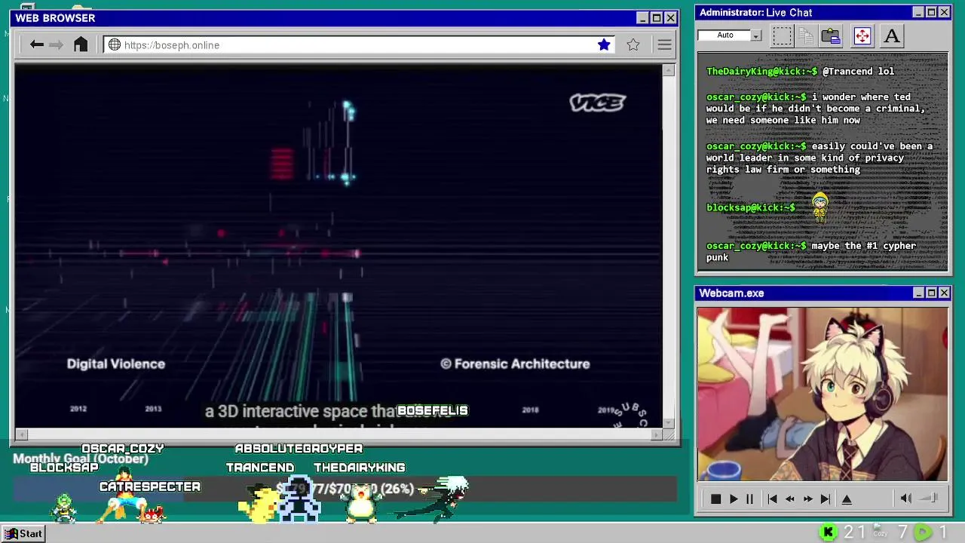Open the font A icon in Live Chat
Viewport: 965px width, 543px height.
tap(892, 35)
